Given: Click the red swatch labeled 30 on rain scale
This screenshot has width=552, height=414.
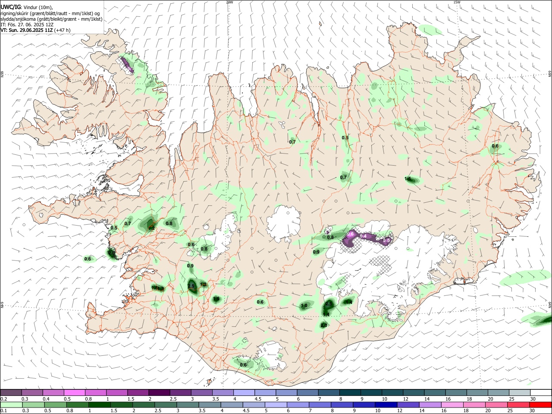Looking at the screenshot, I should tap(540, 405).
